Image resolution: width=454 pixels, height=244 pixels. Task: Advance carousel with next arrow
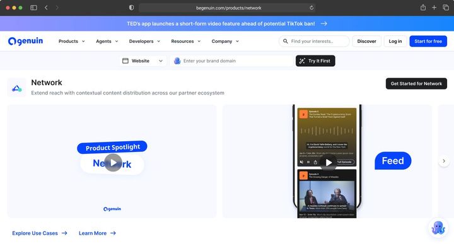click(444, 161)
